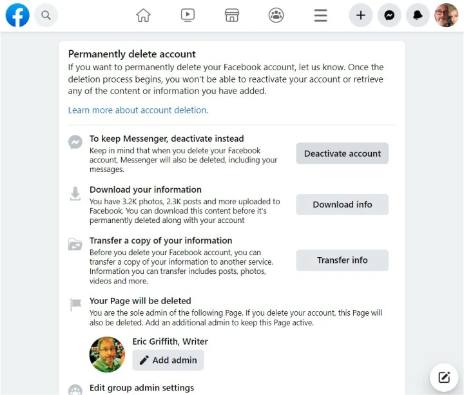Open the hamburger menu icon
The image size is (464, 395).
tap(320, 15)
